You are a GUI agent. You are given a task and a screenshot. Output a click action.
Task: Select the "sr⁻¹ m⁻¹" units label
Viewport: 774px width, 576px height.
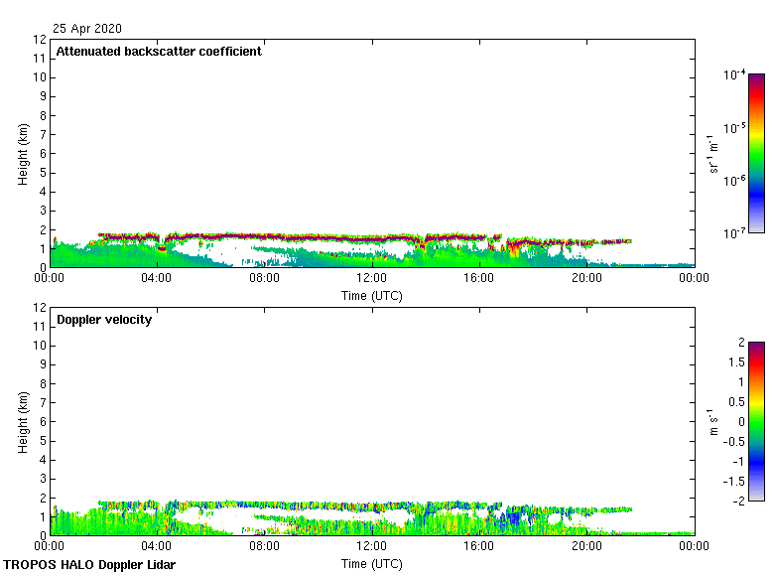pyautogui.click(x=713, y=153)
